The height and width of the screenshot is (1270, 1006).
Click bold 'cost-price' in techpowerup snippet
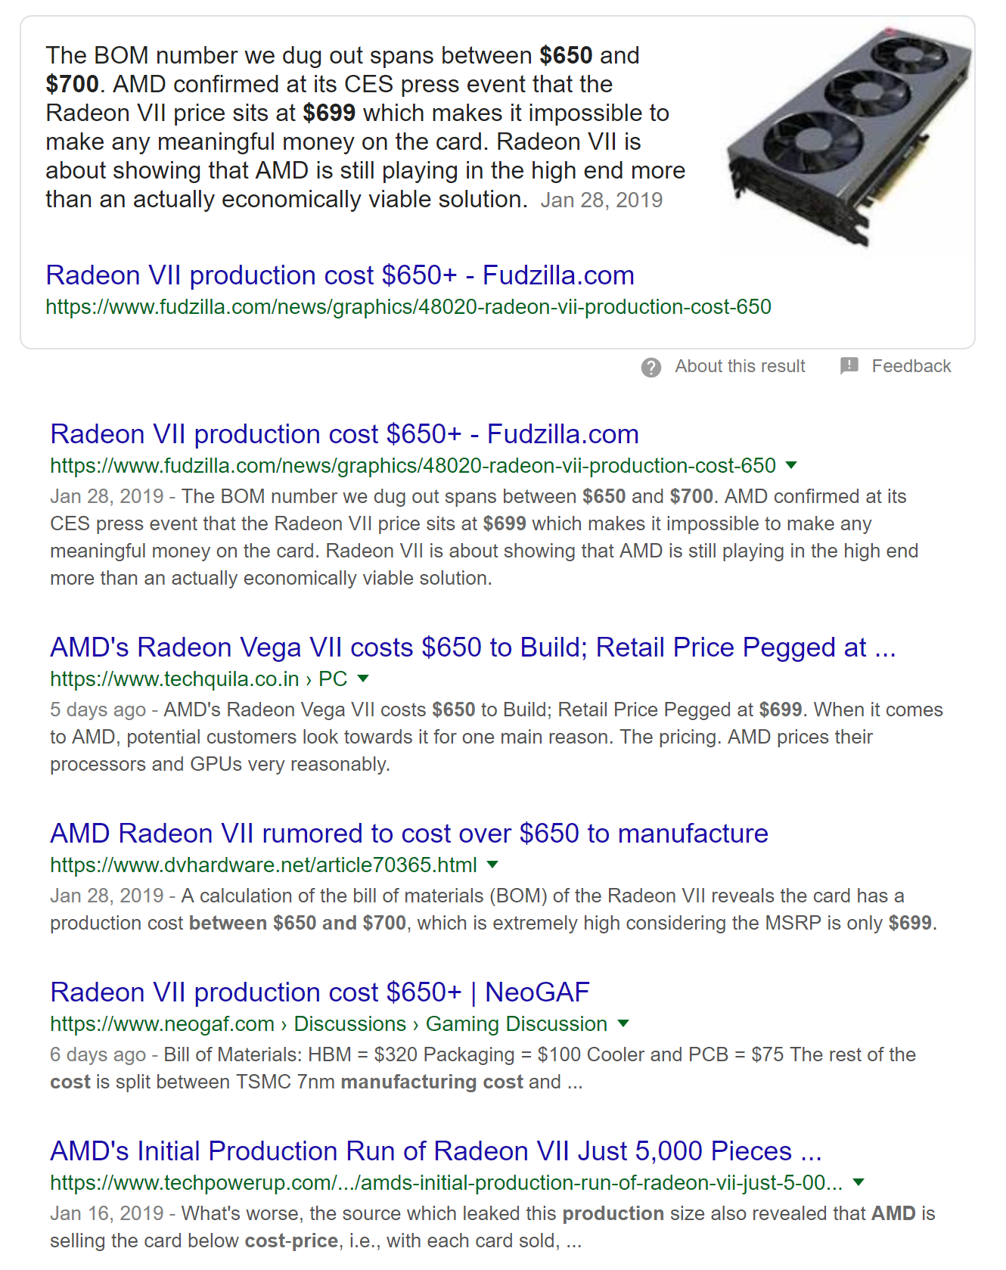(x=291, y=1241)
